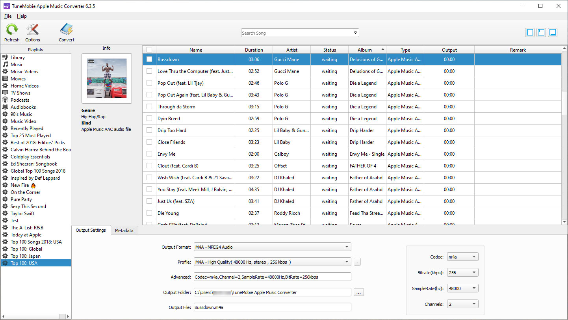Open the Help menu

pos(22,16)
